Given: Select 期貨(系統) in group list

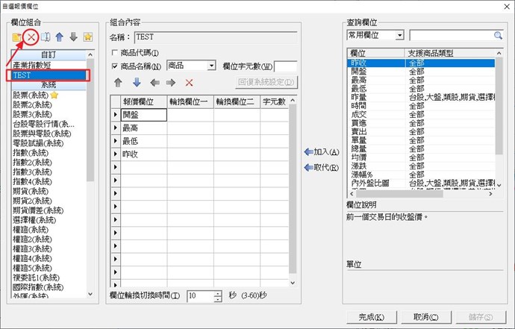Looking at the screenshot, I should coord(49,191).
